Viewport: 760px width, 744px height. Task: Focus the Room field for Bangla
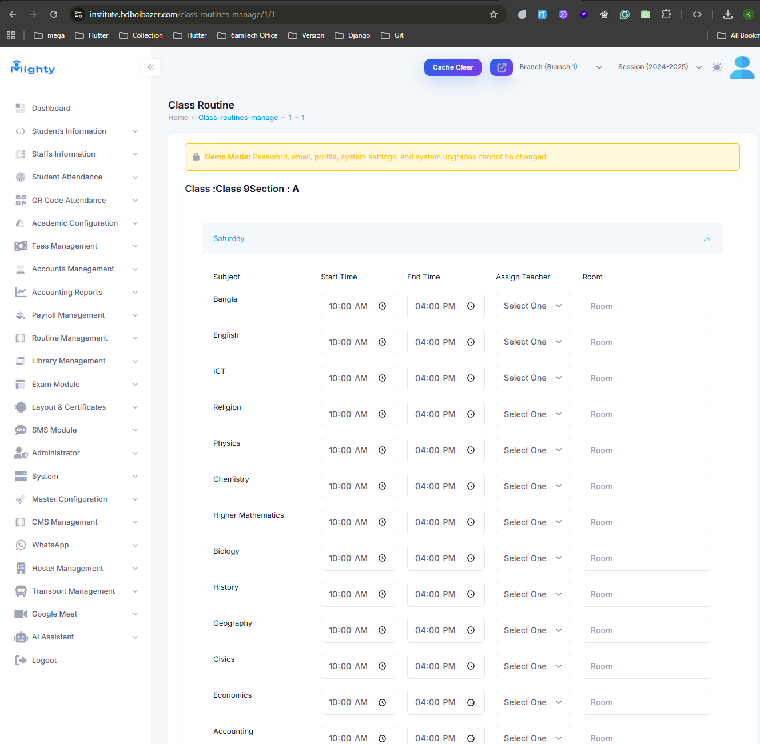[x=647, y=306]
